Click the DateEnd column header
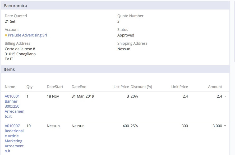 (x=79, y=87)
